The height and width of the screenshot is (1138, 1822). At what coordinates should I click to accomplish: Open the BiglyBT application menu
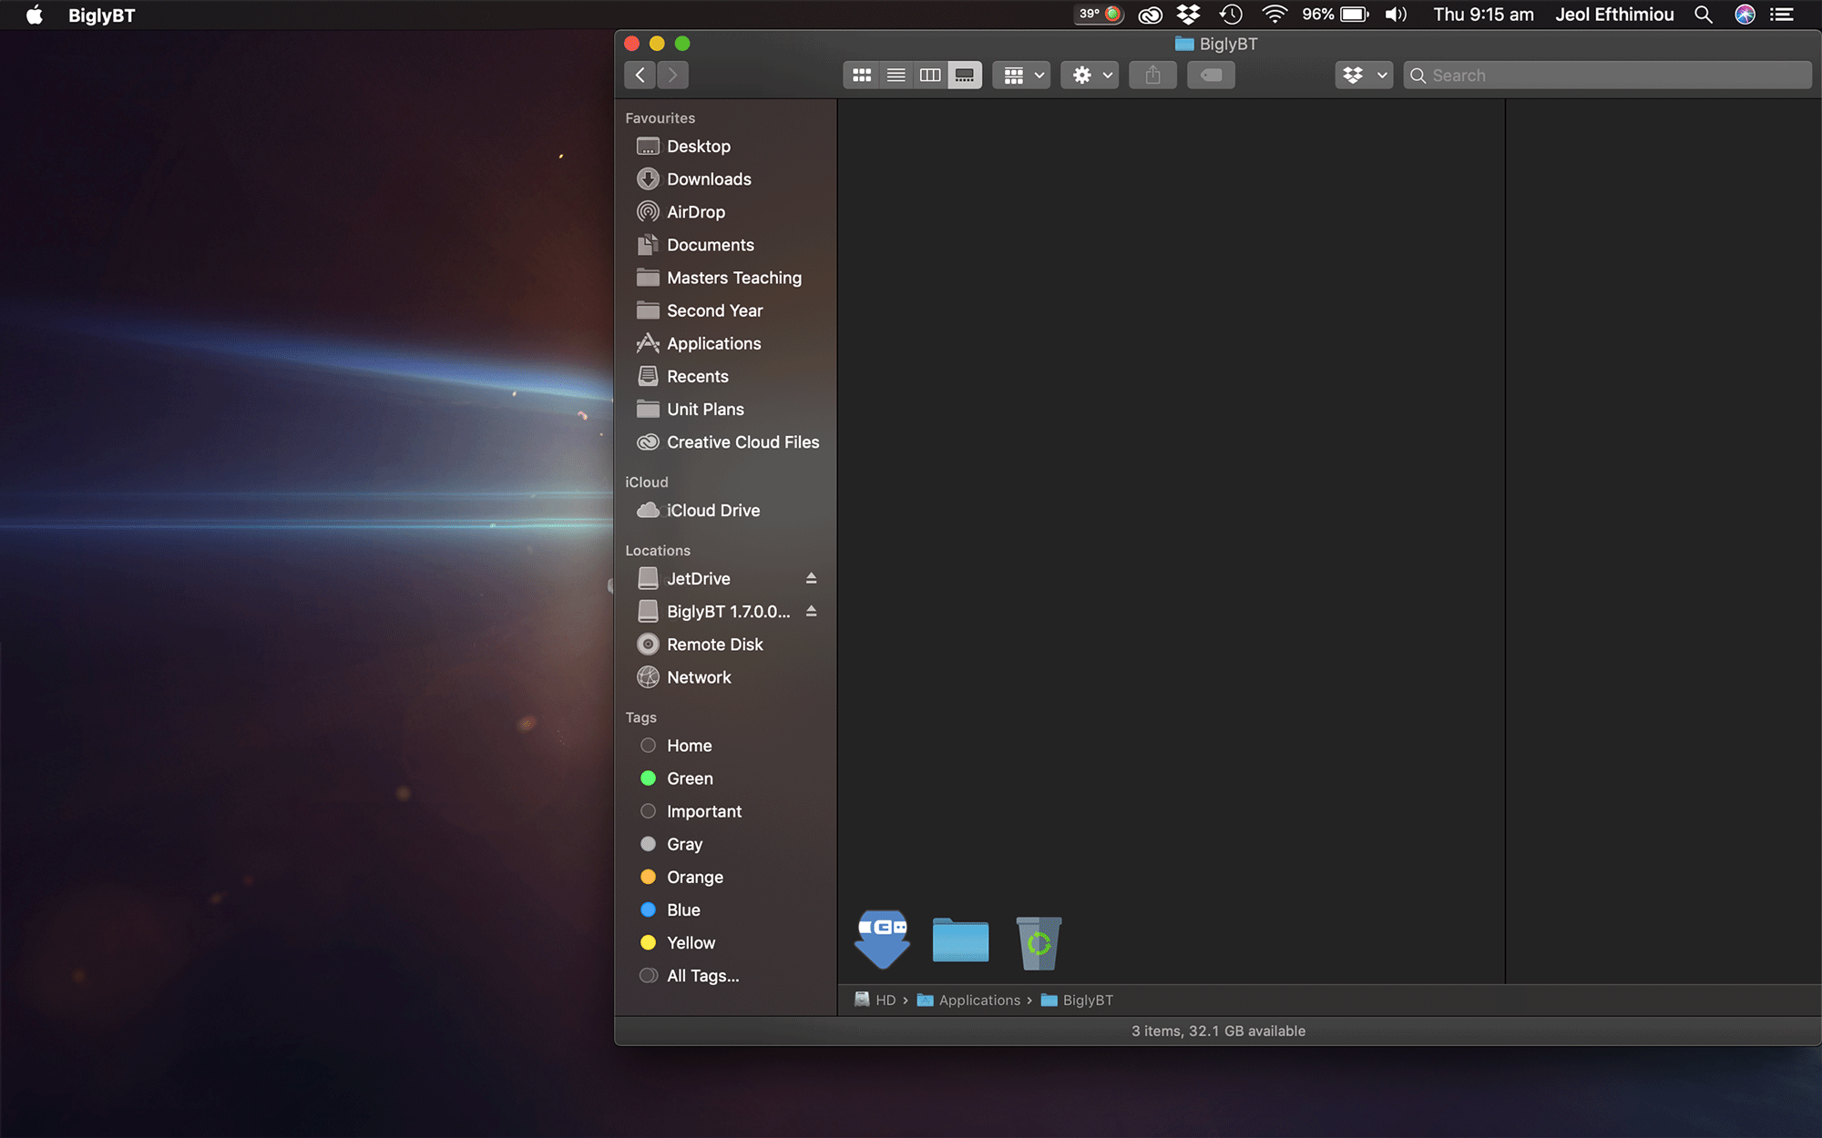pos(102,15)
